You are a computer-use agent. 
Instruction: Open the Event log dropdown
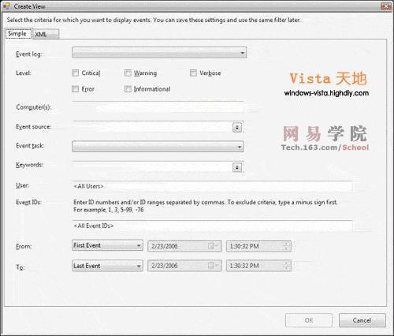[159, 53]
